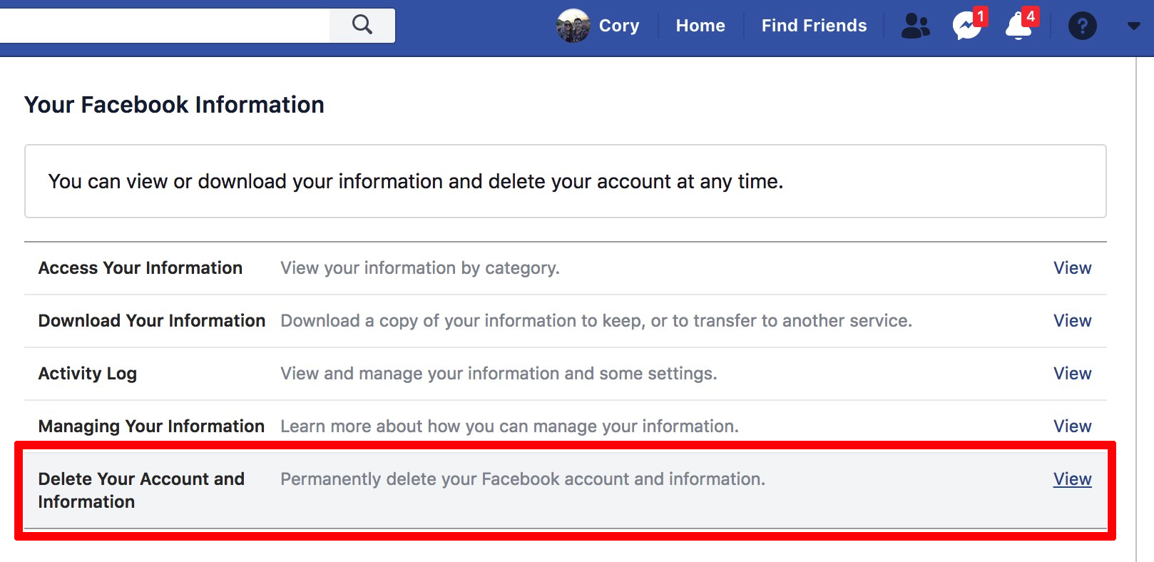Image resolution: width=1154 pixels, height=562 pixels.
Task: Go to Cory's profile link
Action: click(618, 26)
